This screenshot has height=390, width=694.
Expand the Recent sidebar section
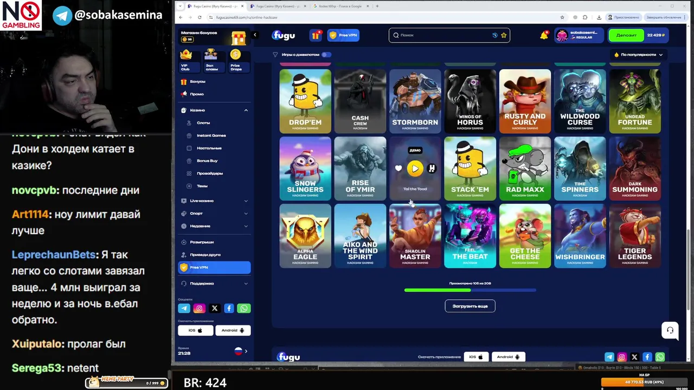[x=246, y=226]
